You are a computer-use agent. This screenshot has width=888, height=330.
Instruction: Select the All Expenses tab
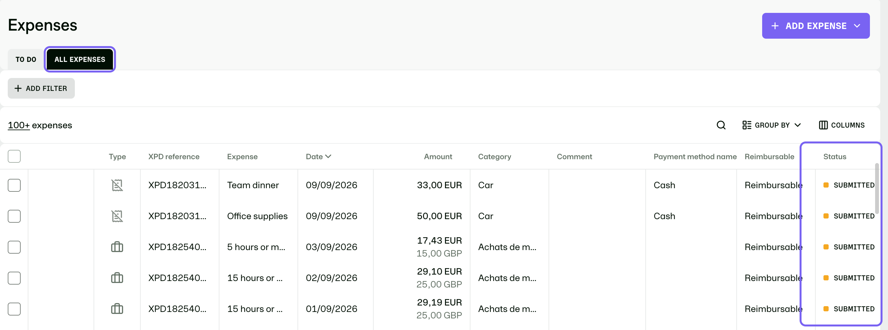(80, 59)
